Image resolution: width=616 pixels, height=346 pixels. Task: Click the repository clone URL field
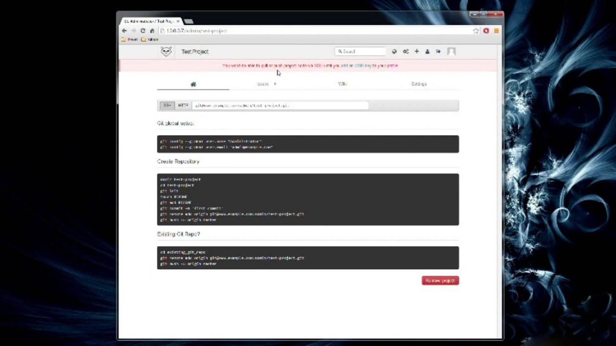tap(280, 105)
